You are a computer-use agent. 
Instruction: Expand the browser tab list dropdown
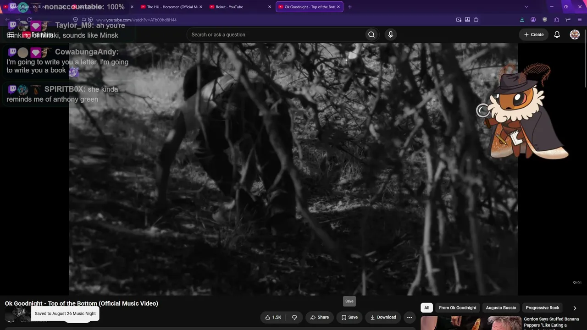[526, 7]
